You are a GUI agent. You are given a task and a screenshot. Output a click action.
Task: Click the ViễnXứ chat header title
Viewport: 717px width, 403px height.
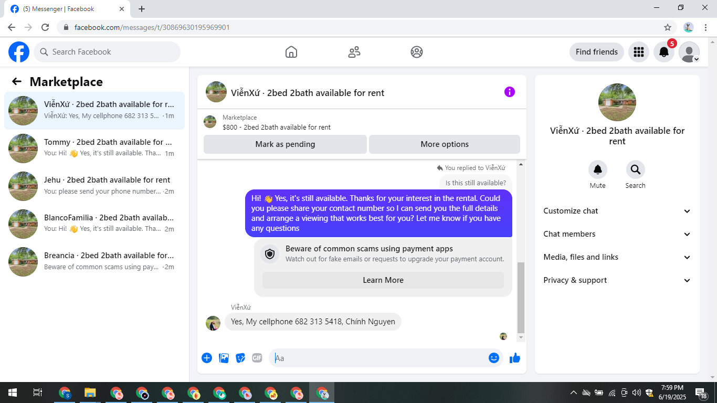[308, 93]
